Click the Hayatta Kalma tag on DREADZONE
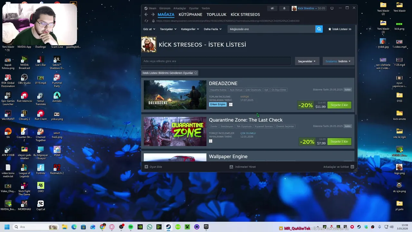The image size is (412, 232). point(218,90)
